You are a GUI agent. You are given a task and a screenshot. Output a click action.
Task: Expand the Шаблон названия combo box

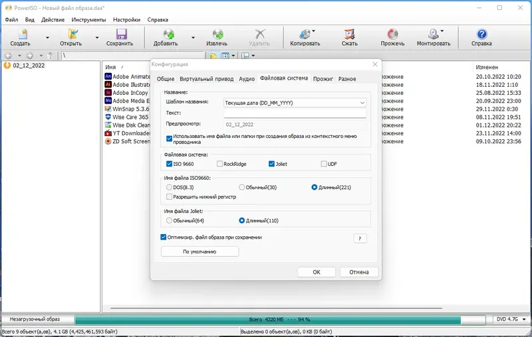295,103
